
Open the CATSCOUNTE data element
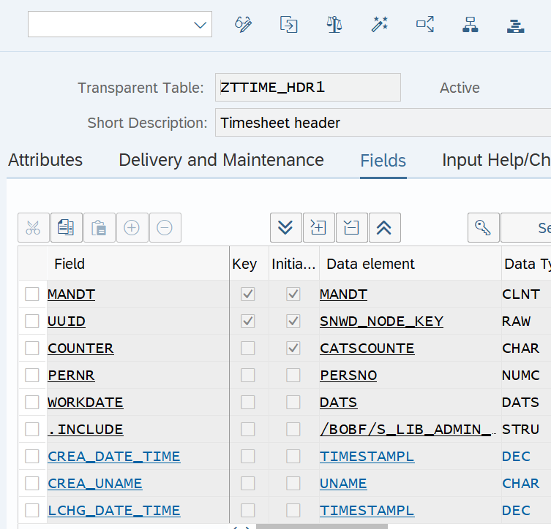[x=367, y=348]
